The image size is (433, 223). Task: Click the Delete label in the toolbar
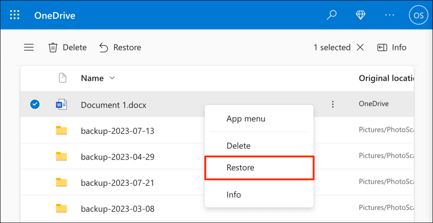pos(75,47)
